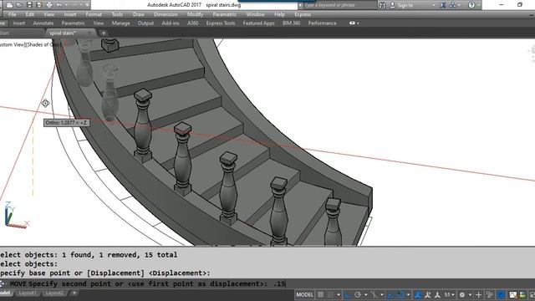Switch to the Manage ribbon tab
535x301 pixels.
pyautogui.click(x=120, y=23)
